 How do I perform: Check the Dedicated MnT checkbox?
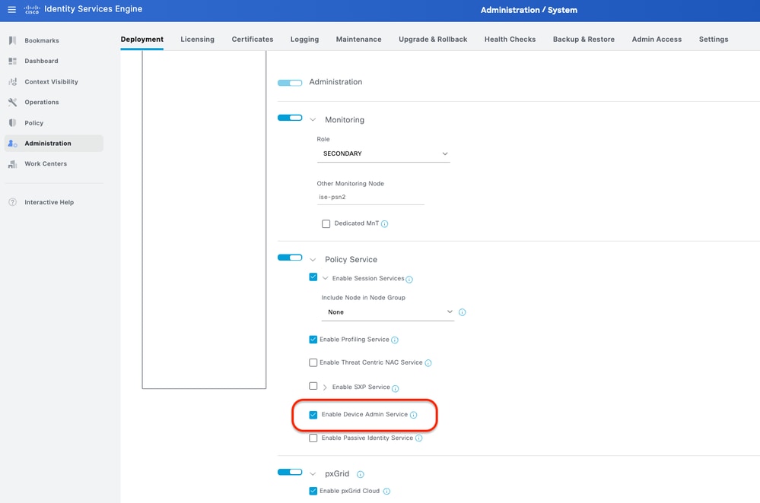point(326,223)
